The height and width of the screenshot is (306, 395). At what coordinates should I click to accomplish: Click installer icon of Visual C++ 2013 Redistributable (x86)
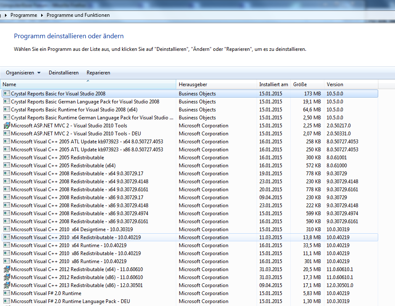click(7, 285)
